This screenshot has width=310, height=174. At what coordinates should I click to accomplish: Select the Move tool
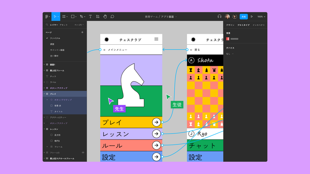[x=55, y=17]
